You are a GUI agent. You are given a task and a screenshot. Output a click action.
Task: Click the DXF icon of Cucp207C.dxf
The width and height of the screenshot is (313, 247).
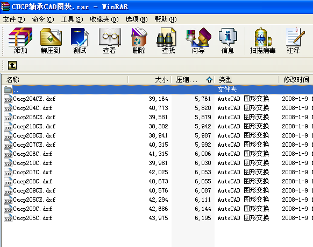click(8, 172)
